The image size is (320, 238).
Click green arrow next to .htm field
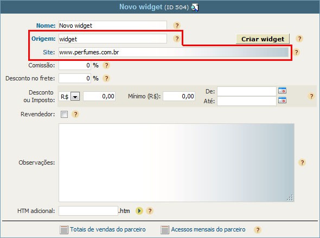[x=139, y=211]
